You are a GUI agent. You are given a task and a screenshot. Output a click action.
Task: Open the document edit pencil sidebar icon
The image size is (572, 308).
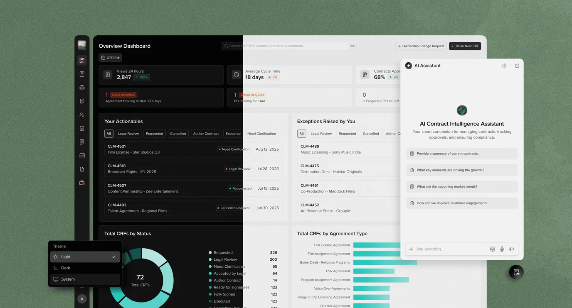82,142
